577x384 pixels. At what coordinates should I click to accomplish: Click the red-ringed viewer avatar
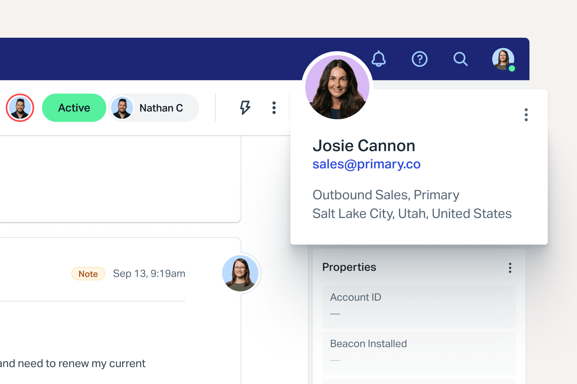coord(20,108)
